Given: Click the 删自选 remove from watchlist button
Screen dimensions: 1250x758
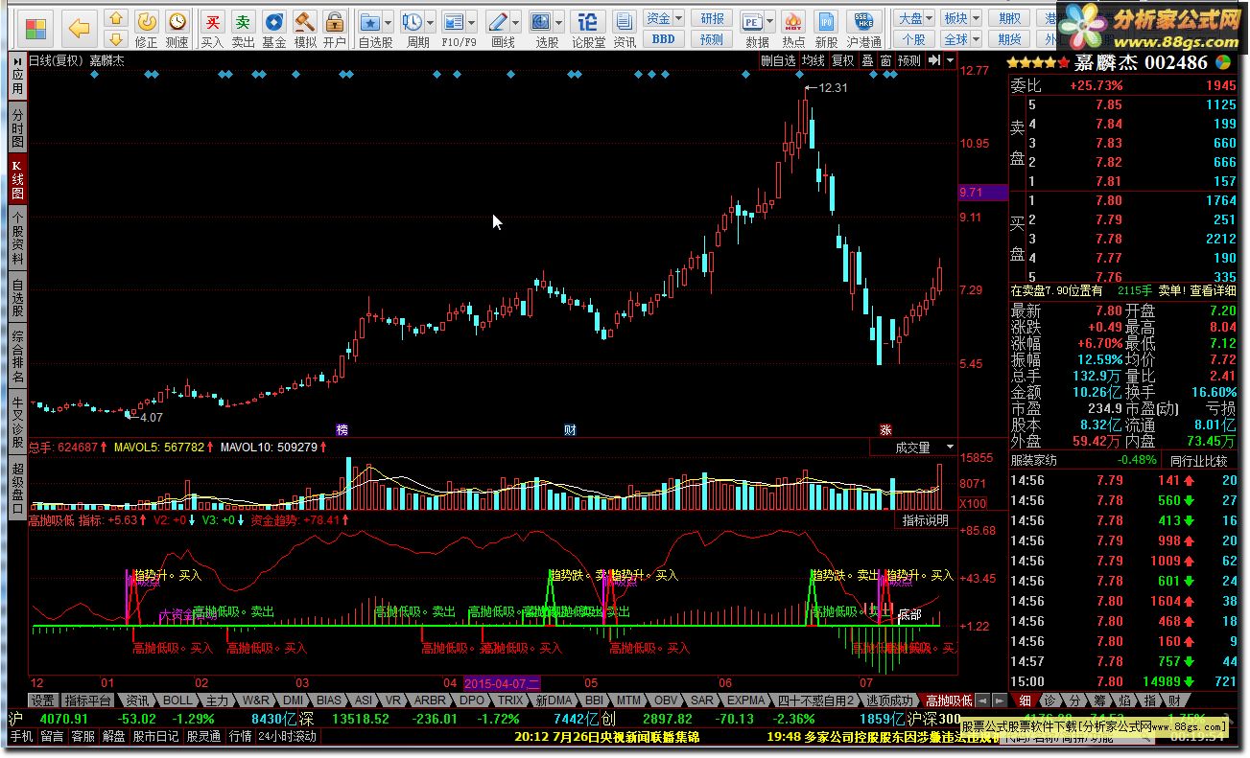Looking at the screenshot, I should [x=778, y=60].
